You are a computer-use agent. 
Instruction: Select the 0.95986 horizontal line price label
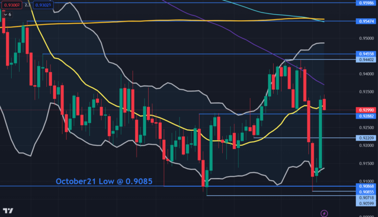pos(365,3)
